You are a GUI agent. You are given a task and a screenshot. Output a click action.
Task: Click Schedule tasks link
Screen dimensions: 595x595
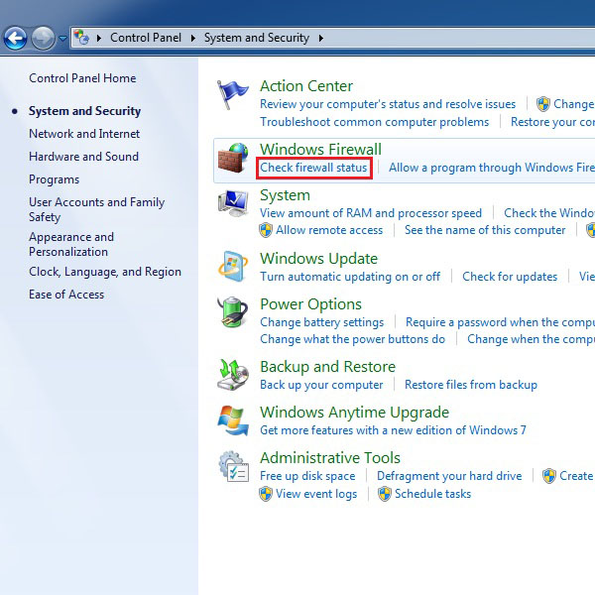(432, 494)
